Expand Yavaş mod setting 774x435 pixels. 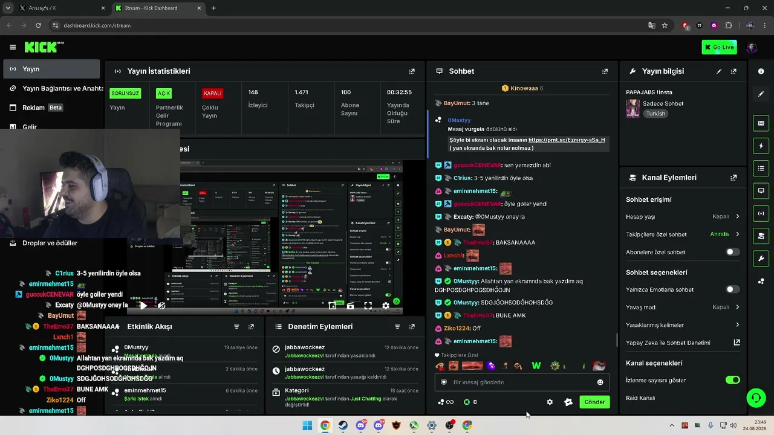click(x=683, y=307)
